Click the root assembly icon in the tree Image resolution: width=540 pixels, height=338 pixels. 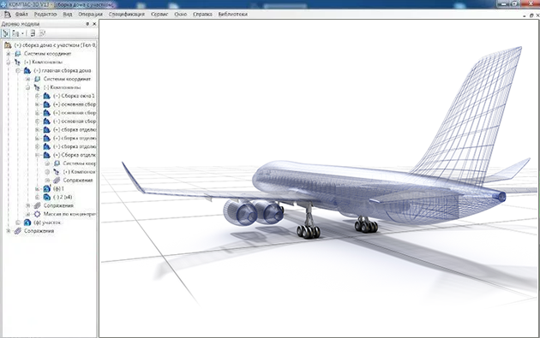(x=8, y=45)
